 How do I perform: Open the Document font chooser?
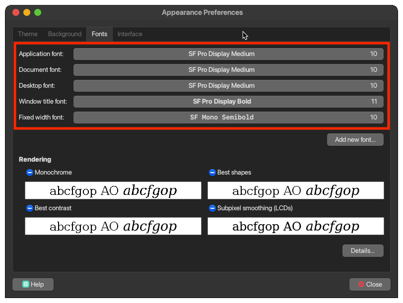[228, 70]
